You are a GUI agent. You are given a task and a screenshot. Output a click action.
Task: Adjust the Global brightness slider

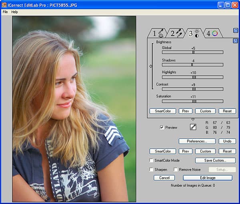point(192,52)
